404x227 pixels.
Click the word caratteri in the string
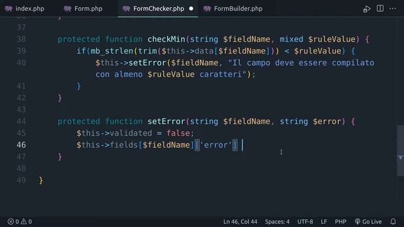tap(221, 74)
